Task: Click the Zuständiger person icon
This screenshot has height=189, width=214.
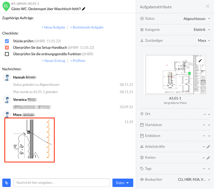Action: (x=142, y=41)
